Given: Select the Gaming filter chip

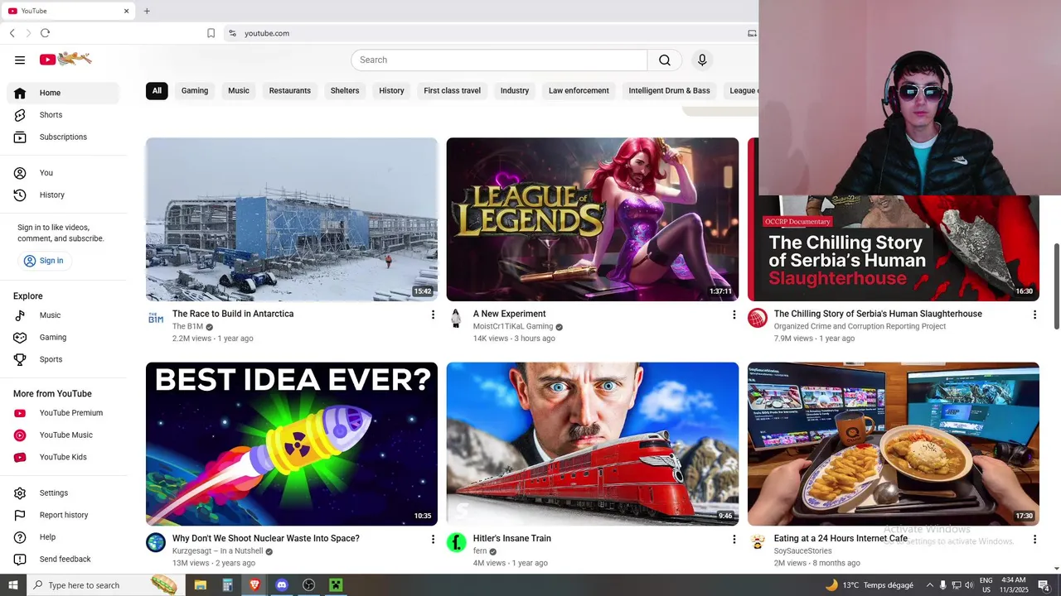Looking at the screenshot, I should tap(195, 90).
